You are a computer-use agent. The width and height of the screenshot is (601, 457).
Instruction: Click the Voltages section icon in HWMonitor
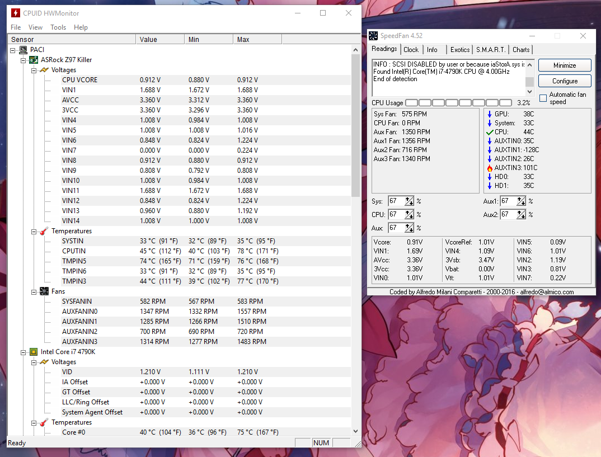click(x=43, y=69)
